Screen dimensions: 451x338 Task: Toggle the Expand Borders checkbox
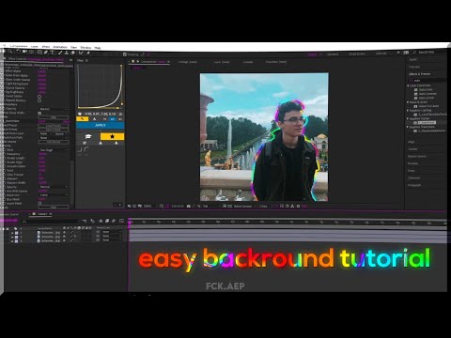pyautogui.click(x=39, y=100)
